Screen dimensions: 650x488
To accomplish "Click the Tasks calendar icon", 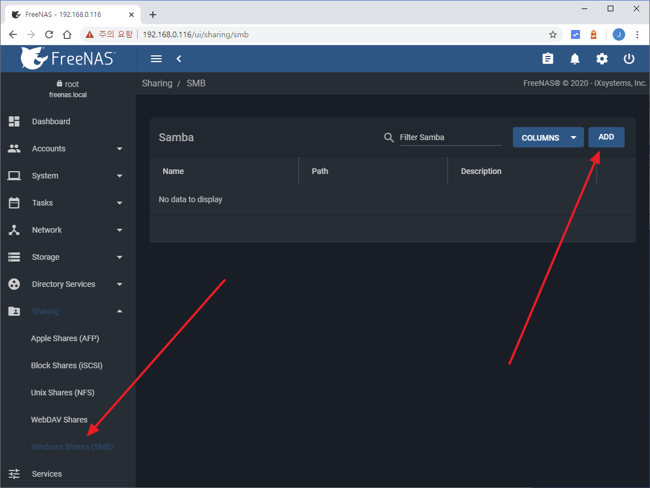I will 14,203.
